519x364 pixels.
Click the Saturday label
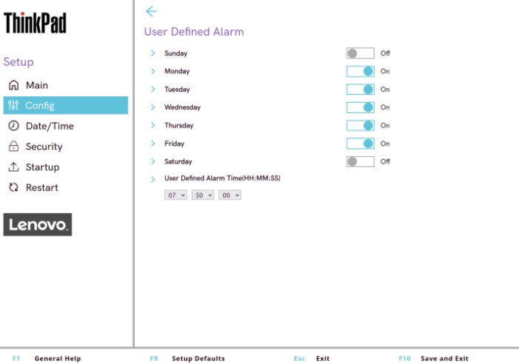178,161
